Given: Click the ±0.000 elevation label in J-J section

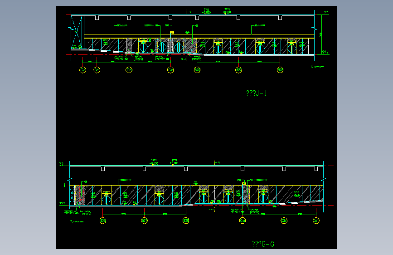Looking at the screenshot, I should (227, 12).
